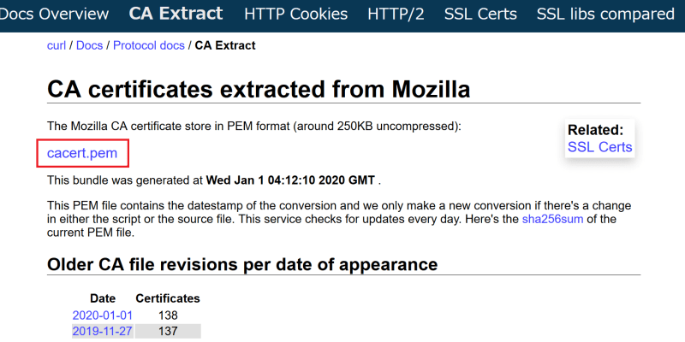The height and width of the screenshot is (342, 685).
Task: Click the 137 certificates count cell
Action: pos(168,331)
